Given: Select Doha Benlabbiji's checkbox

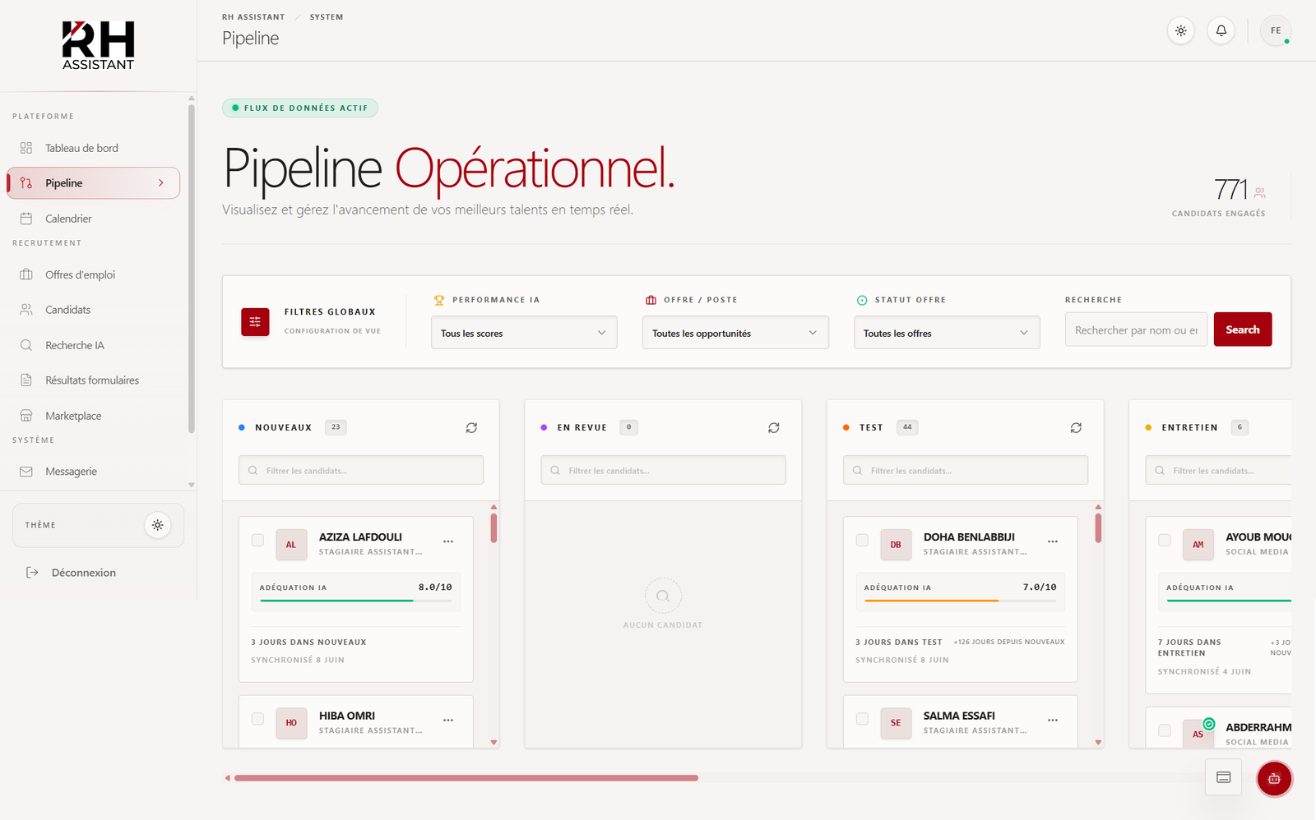Looking at the screenshot, I should (862, 540).
